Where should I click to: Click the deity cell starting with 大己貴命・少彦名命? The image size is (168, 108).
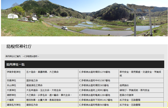(52, 95)
